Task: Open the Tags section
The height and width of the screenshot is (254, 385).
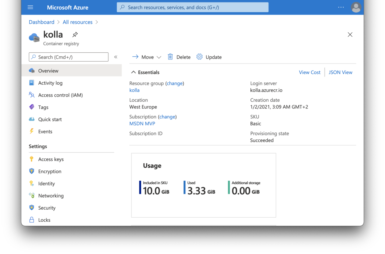Action: (43, 107)
